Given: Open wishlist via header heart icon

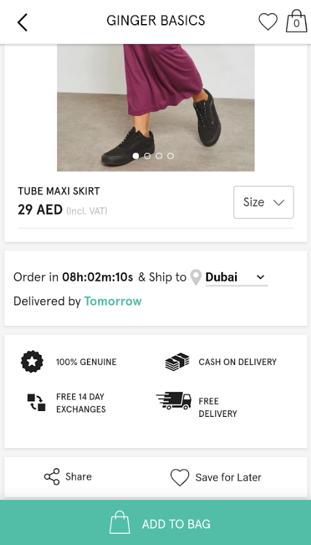Looking at the screenshot, I should coord(268,21).
